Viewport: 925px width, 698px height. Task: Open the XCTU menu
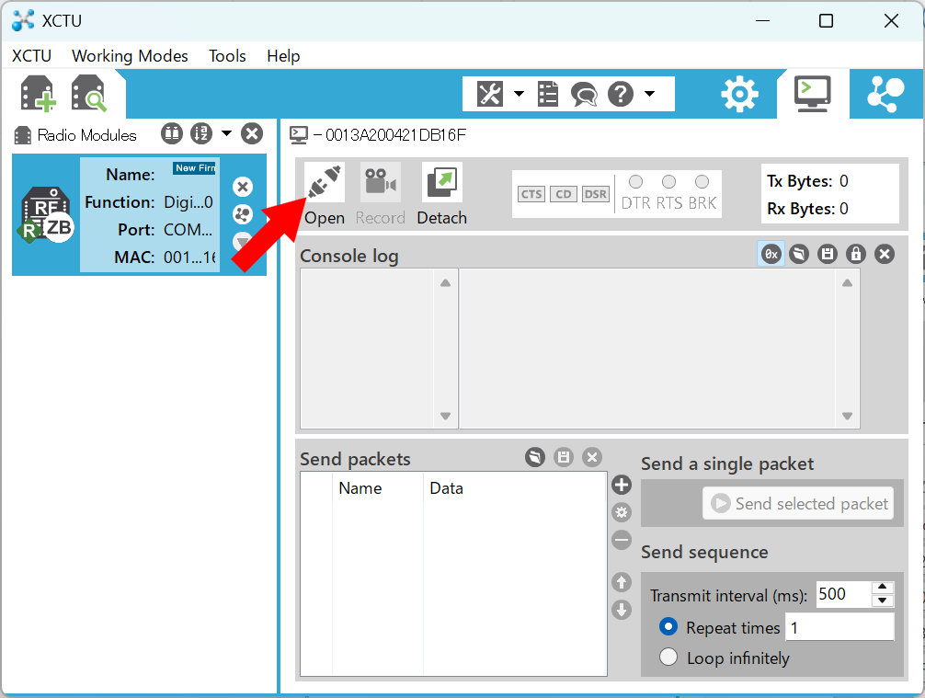click(32, 56)
